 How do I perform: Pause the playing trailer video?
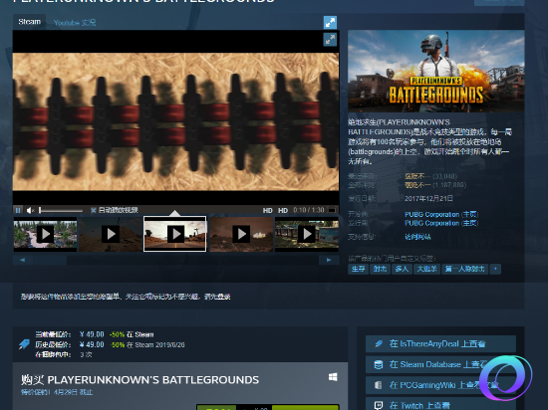[18, 210]
